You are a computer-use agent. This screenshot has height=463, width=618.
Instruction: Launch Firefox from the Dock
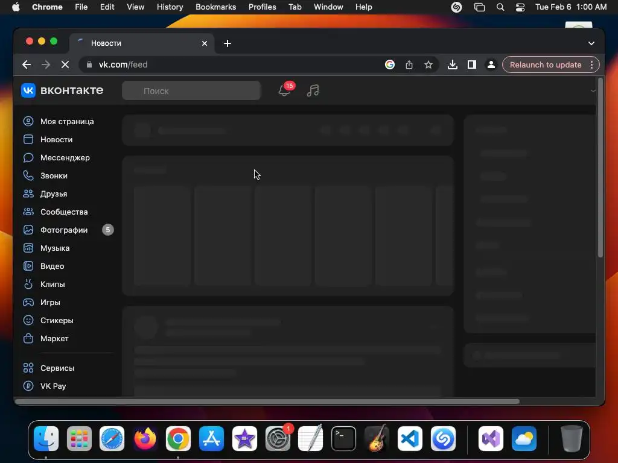[145, 439]
